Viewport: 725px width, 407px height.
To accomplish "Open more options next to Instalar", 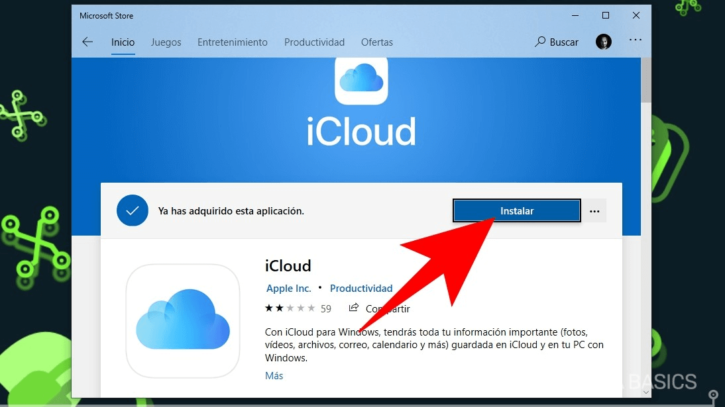I will coord(594,211).
